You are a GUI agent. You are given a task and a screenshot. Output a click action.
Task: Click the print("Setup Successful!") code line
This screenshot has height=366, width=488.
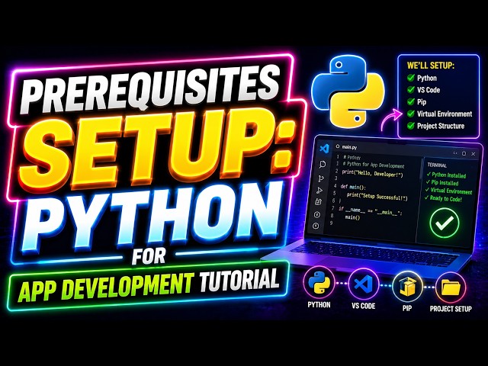[377, 197]
